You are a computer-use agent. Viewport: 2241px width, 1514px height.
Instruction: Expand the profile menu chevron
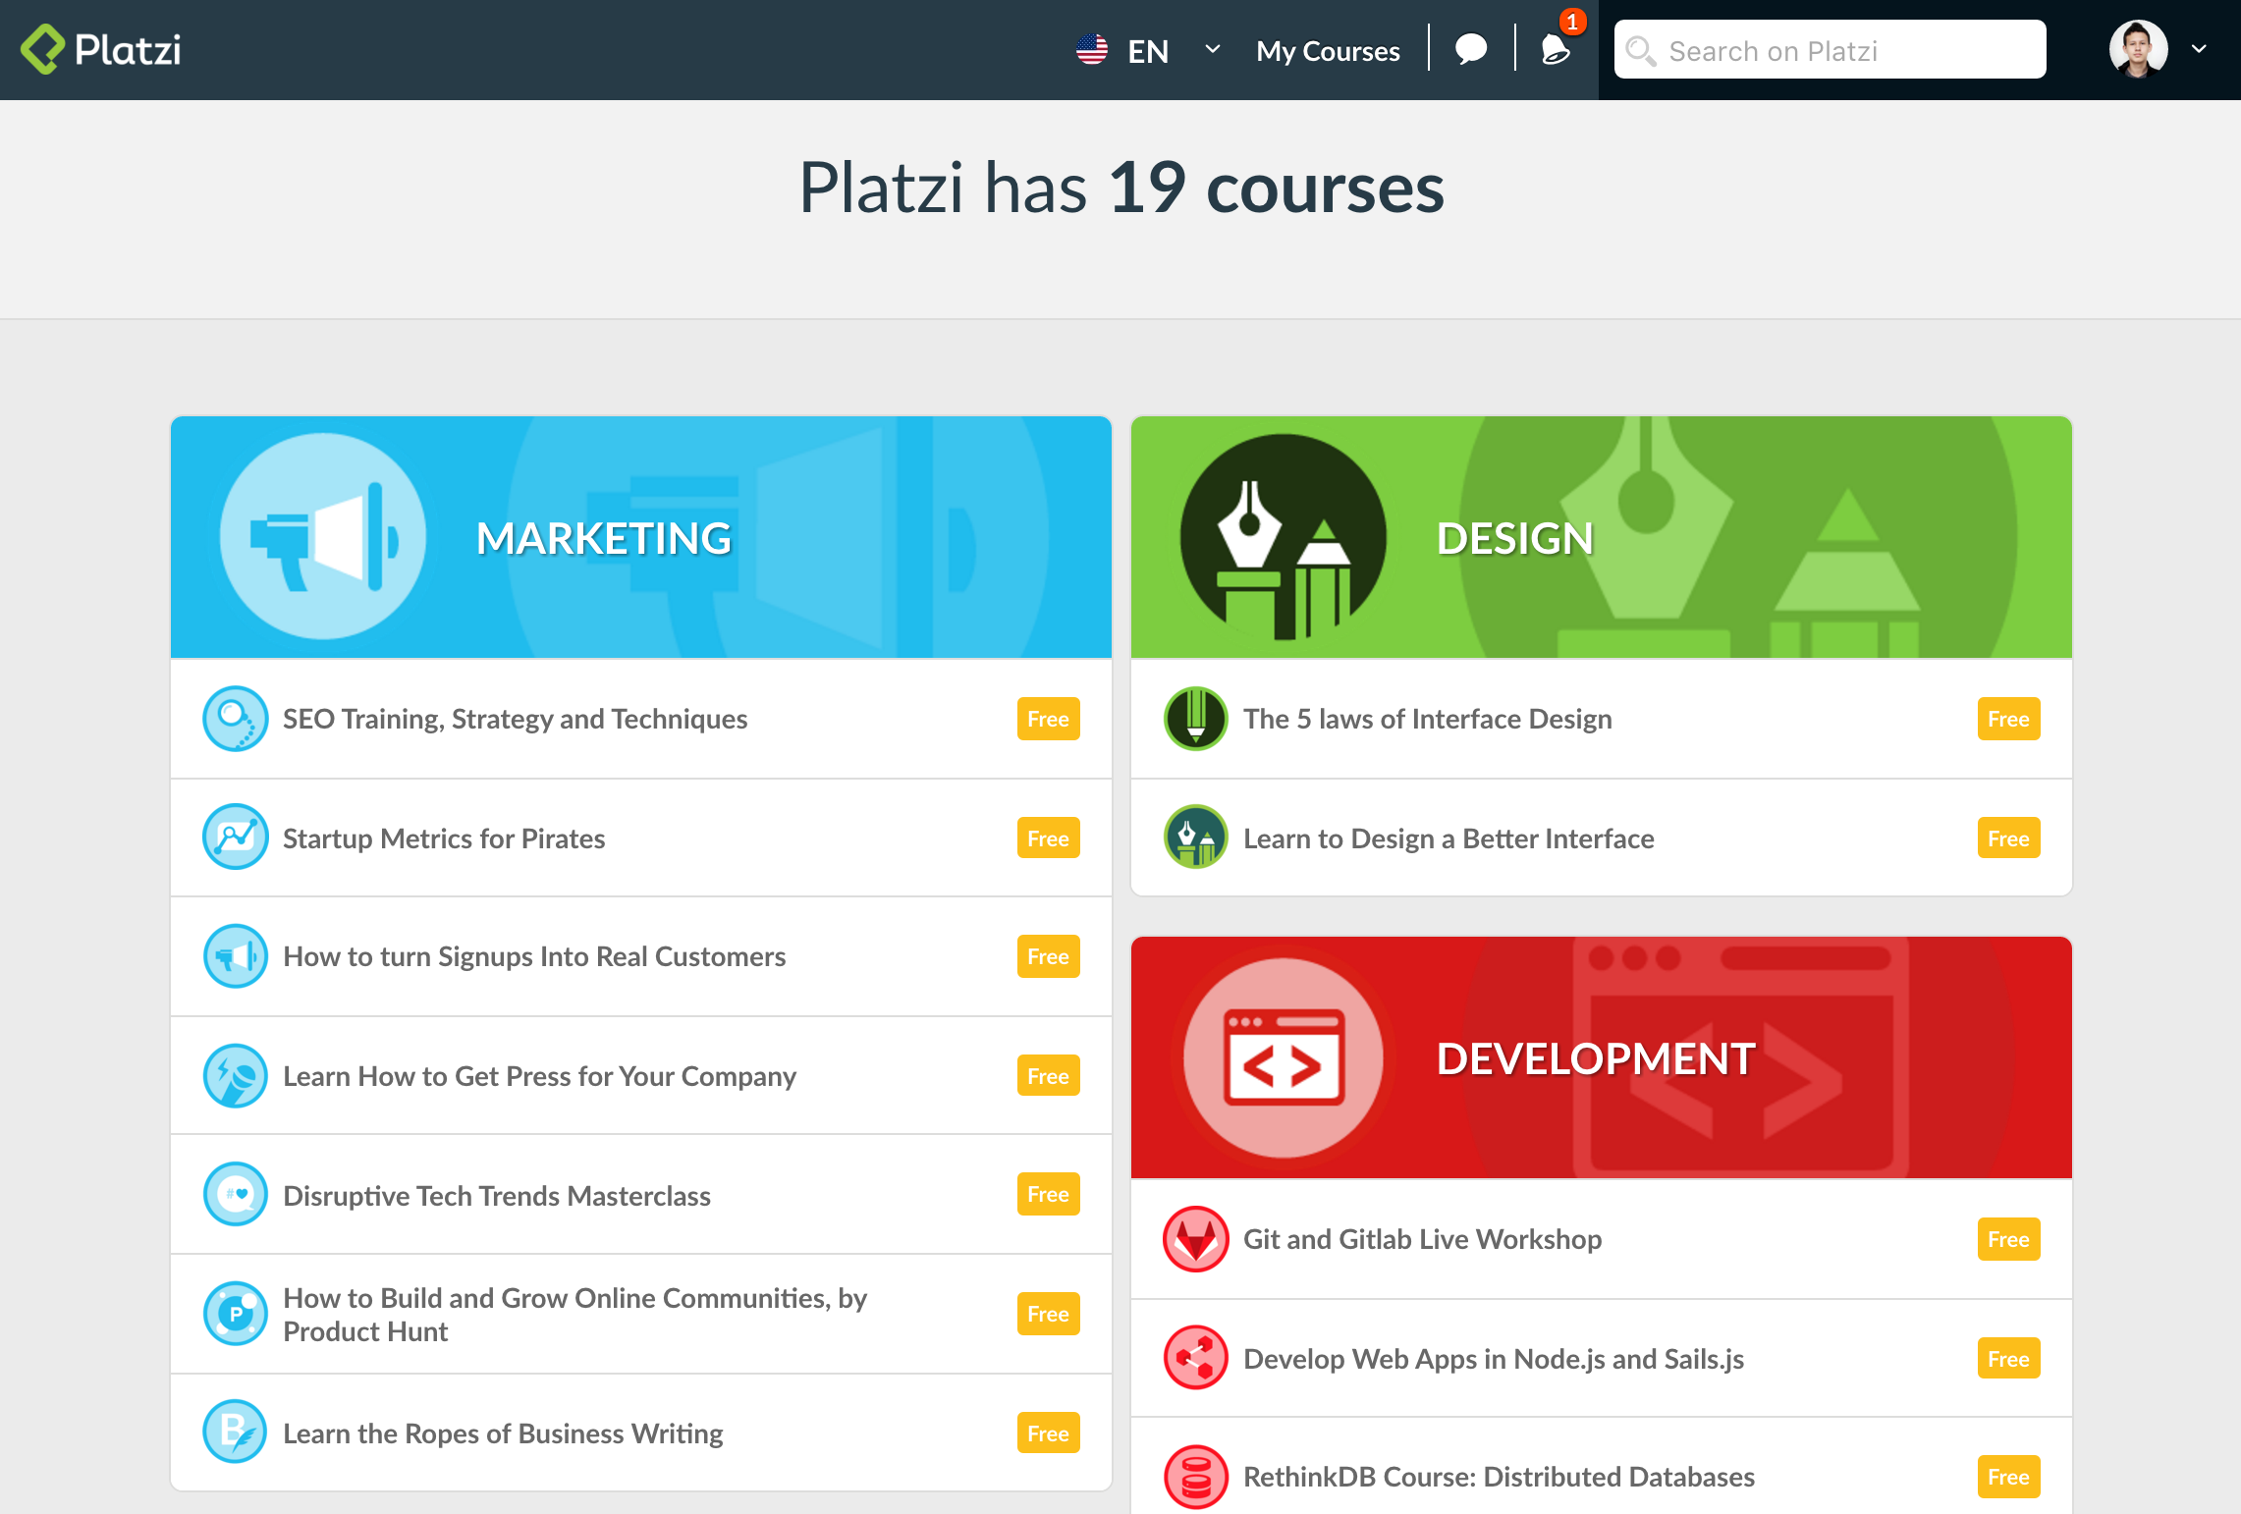[x=2199, y=49]
